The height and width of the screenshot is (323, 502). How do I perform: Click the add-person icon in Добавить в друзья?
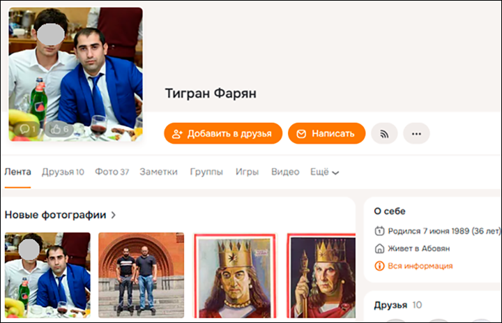pos(177,134)
